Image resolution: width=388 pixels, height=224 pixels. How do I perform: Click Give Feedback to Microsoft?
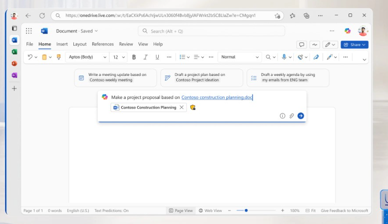pyautogui.click(x=345, y=210)
